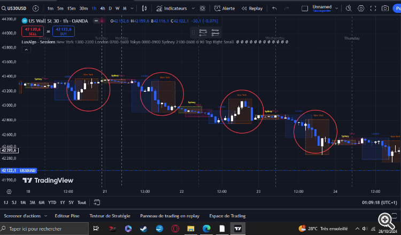Open the Testeur de Stratégie tab

tap(110, 216)
